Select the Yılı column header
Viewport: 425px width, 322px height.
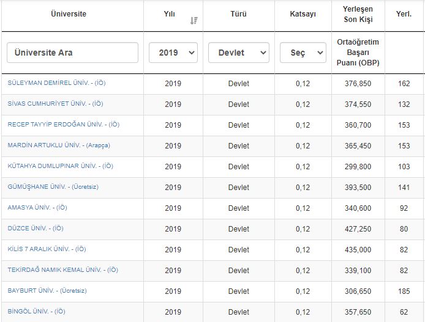coord(170,14)
